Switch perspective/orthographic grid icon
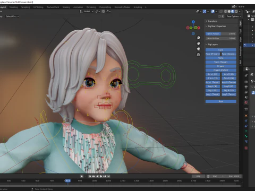Image resolution: width=255 pixels, height=191 pixels. [199, 55]
